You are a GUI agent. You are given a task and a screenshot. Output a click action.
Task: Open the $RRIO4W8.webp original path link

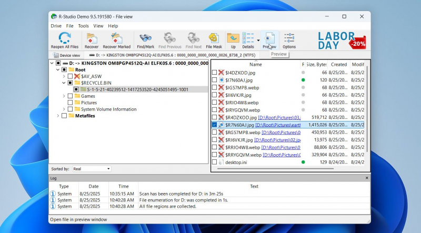(281, 147)
